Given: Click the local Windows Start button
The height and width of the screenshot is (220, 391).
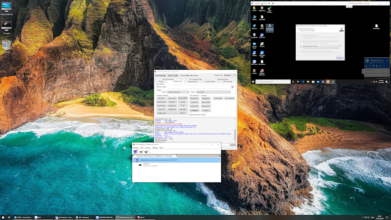Looking at the screenshot, I should (3, 218).
